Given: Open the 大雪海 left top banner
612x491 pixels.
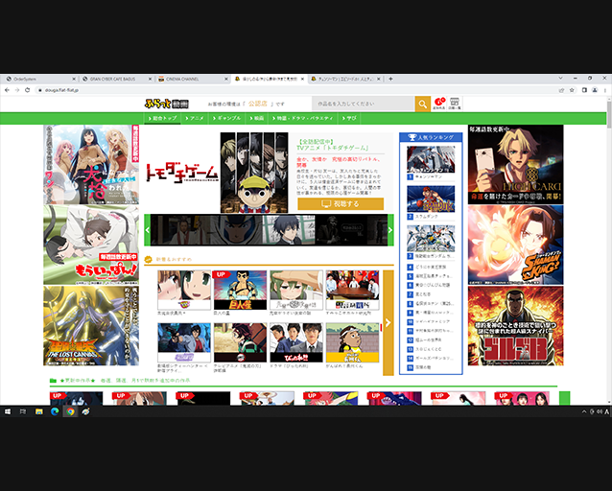Looking at the screenshot, I should click(91, 164).
